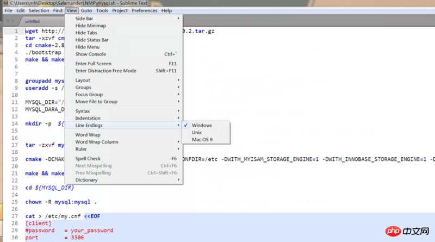The image size is (435, 242).
Task: Choose Hide Menu entry
Action: 124,47
